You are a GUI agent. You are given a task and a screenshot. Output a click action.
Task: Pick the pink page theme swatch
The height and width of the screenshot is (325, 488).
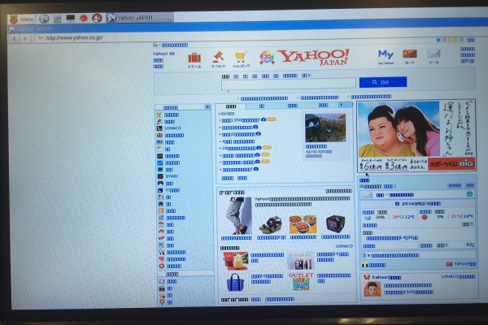[x=444, y=40]
